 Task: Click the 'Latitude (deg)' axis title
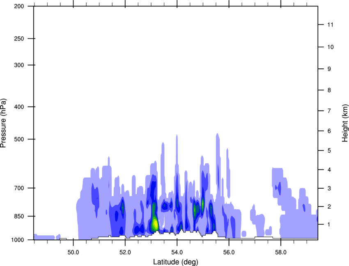pos(175,262)
